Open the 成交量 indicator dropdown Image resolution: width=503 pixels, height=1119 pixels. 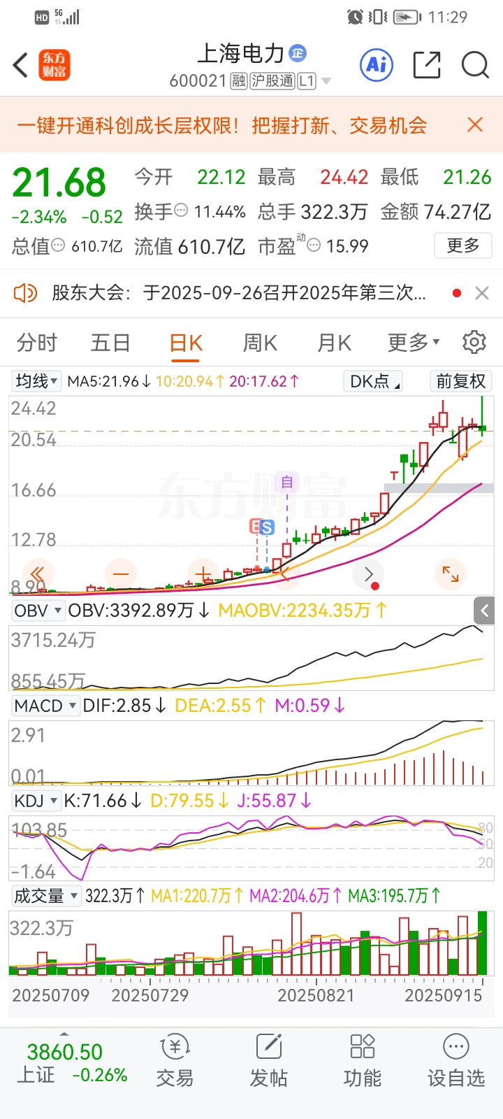45,896
